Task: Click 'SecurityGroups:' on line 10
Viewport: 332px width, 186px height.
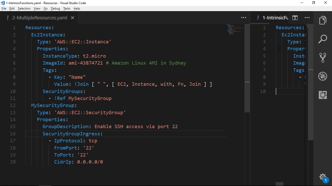Action: point(64,91)
